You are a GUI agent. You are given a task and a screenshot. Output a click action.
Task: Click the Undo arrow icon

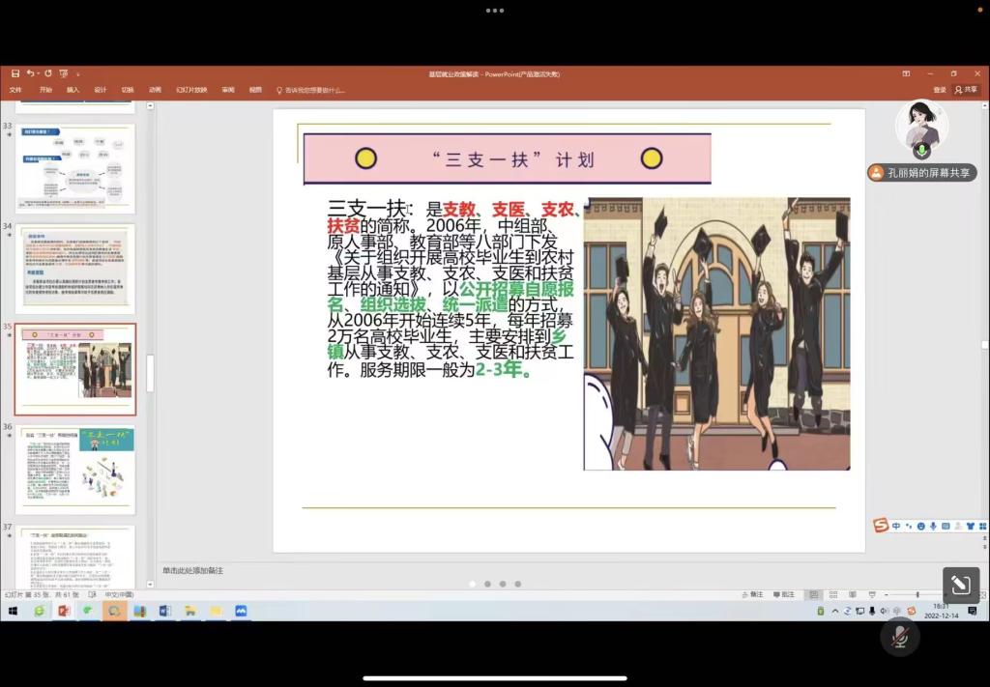(32, 73)
